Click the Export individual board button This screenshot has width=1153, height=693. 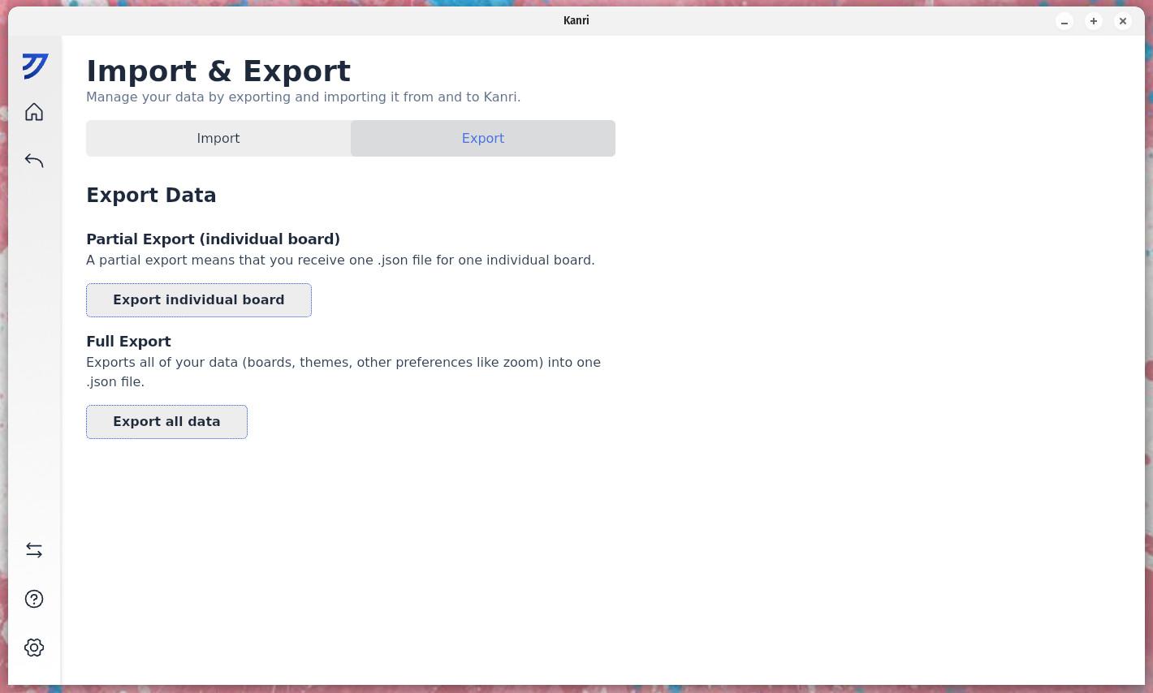point(199,300)
